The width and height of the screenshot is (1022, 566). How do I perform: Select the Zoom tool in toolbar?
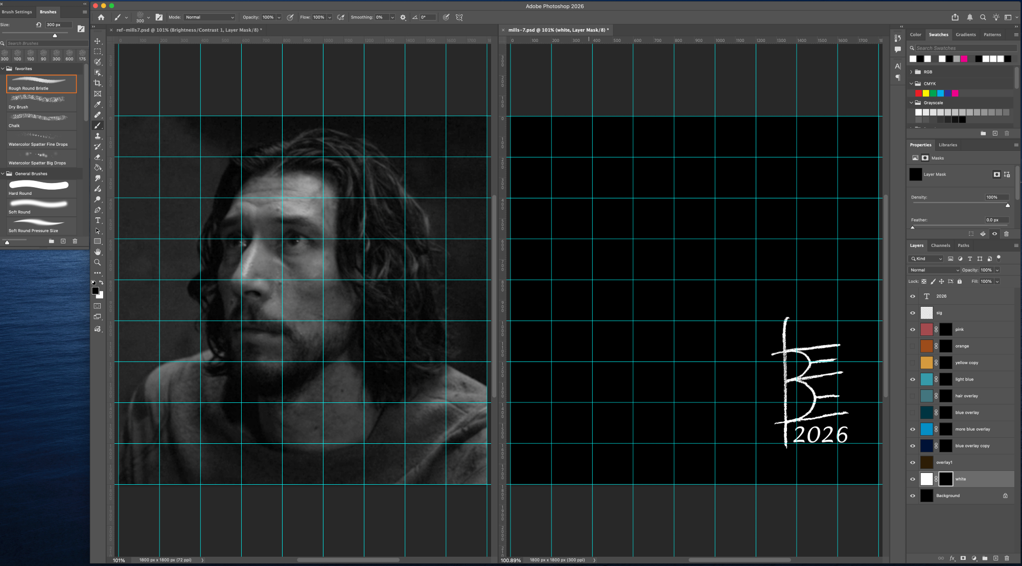(x=98, y=262)
